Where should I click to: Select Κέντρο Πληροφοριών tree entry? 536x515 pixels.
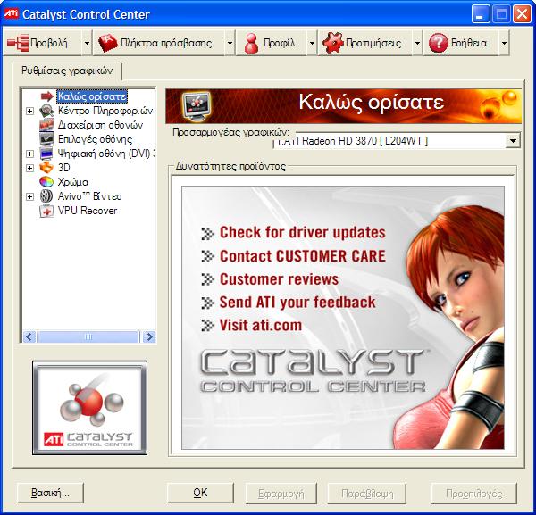pyautogui.click(x=105, y=111)
